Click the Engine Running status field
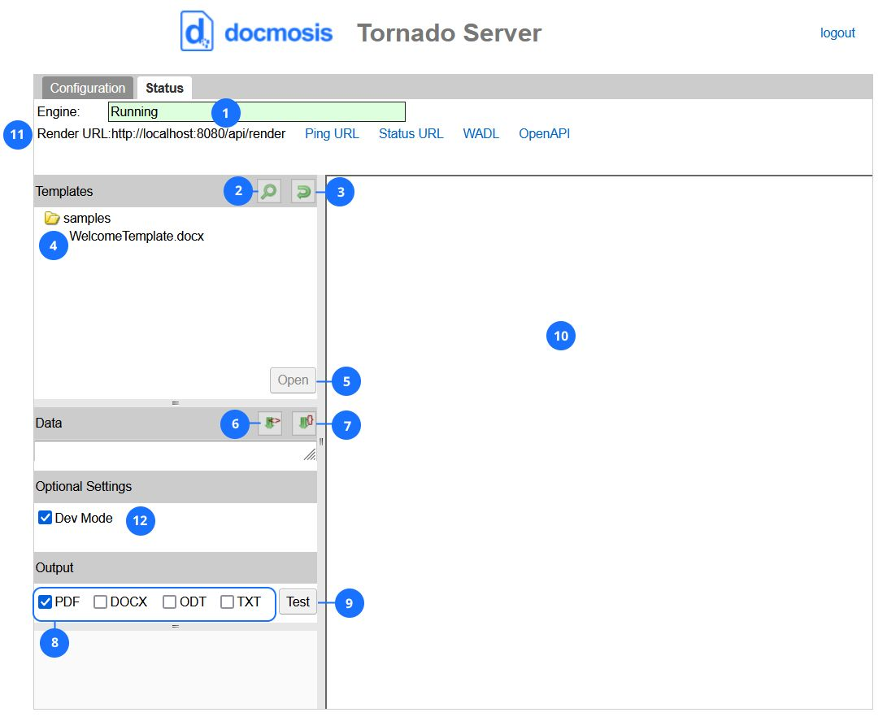 (257, 111)
